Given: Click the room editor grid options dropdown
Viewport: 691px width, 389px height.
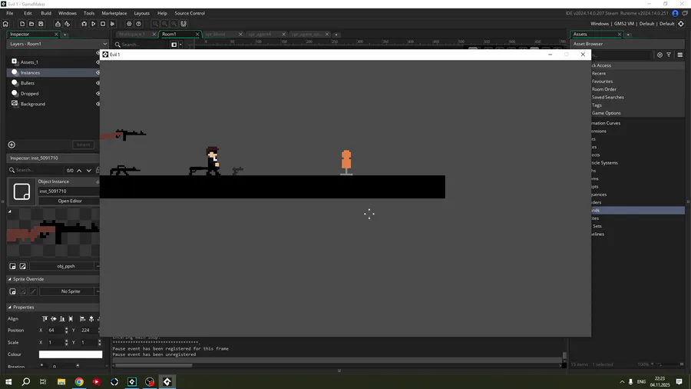Looking at the screenshot, I should click(x=180, y=45).
